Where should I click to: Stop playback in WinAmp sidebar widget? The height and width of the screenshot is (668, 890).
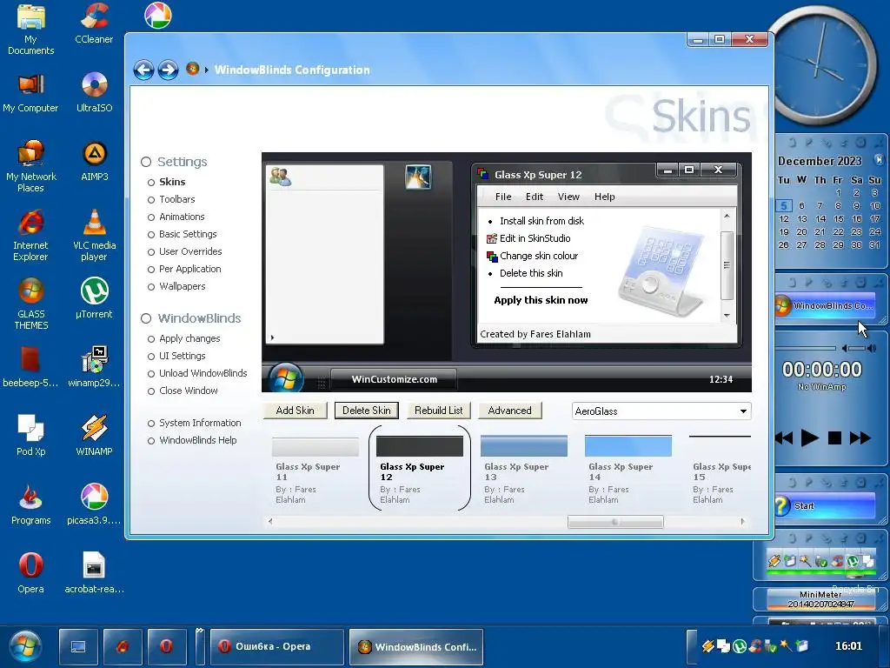click(x=834, y=438)
